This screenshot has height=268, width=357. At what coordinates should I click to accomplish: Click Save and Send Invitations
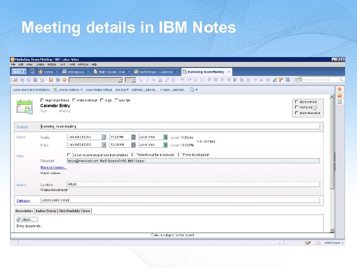tap(31, 90)
